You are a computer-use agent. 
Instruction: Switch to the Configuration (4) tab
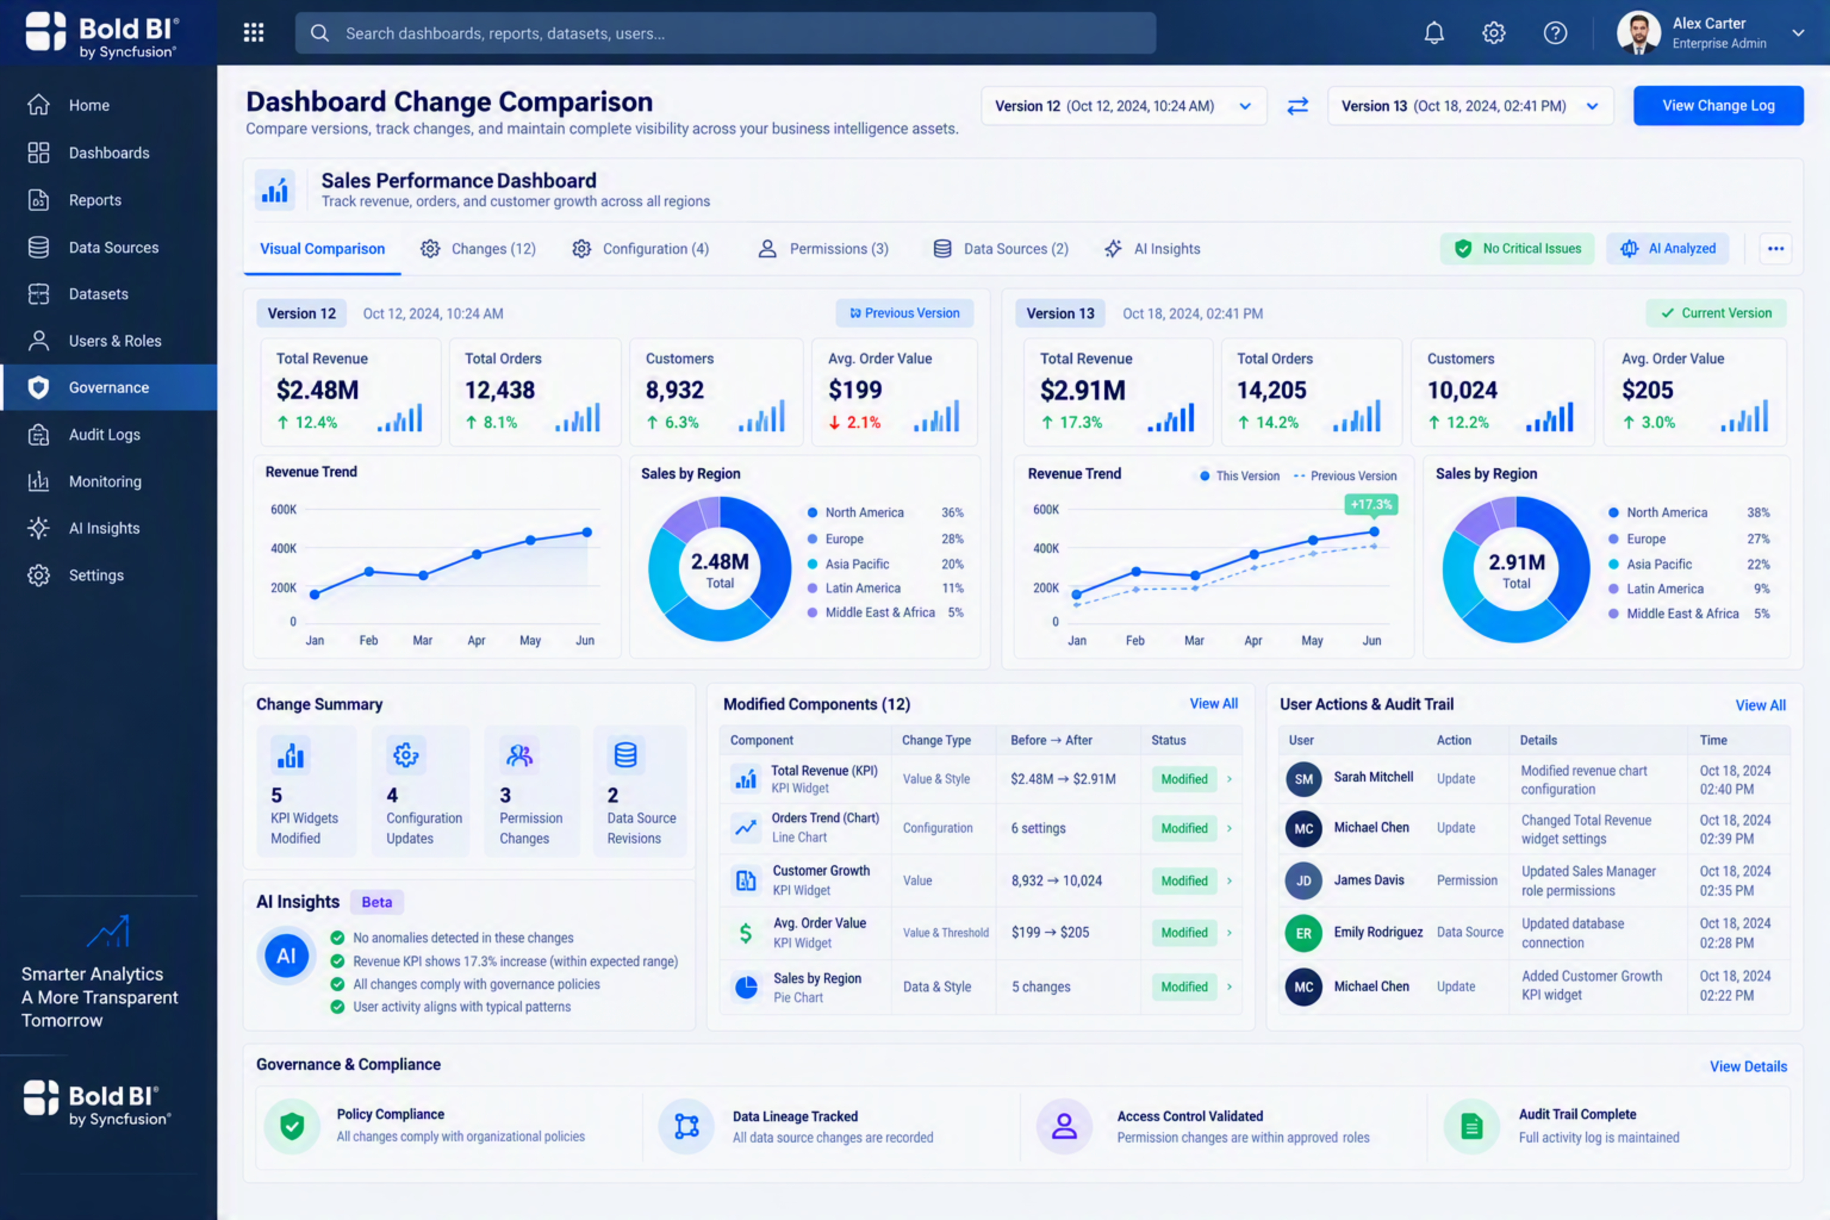point(640,249)
